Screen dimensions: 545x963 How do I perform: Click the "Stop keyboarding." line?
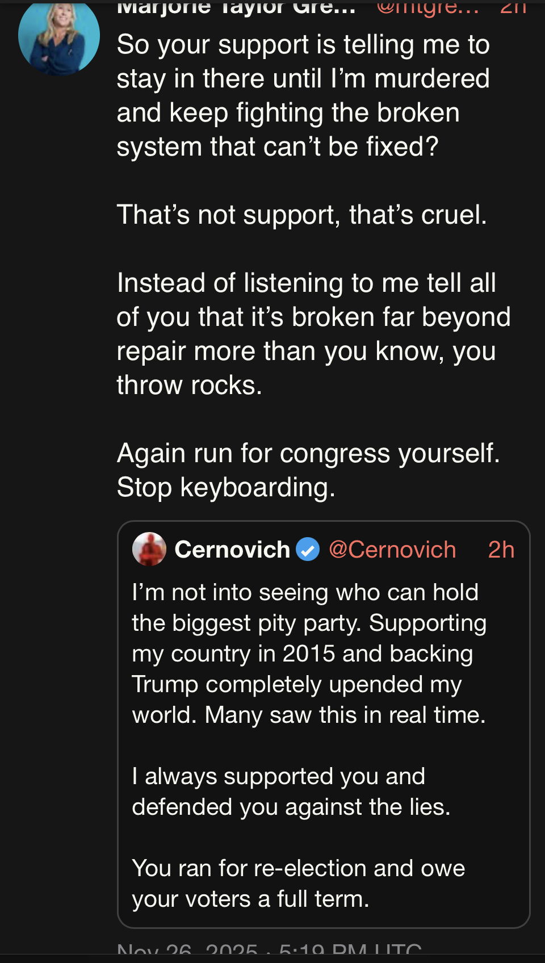click(226, 487)
